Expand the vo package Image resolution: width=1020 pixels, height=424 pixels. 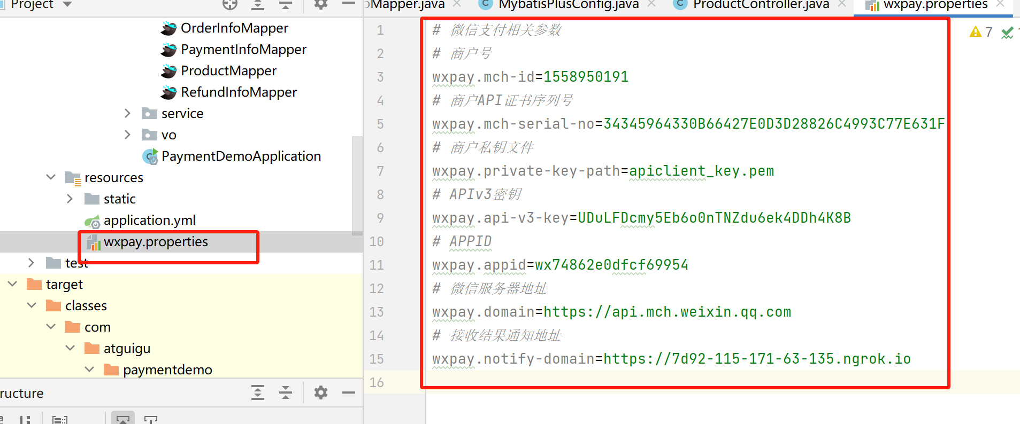pyautogui.click(x=127, y=135)
